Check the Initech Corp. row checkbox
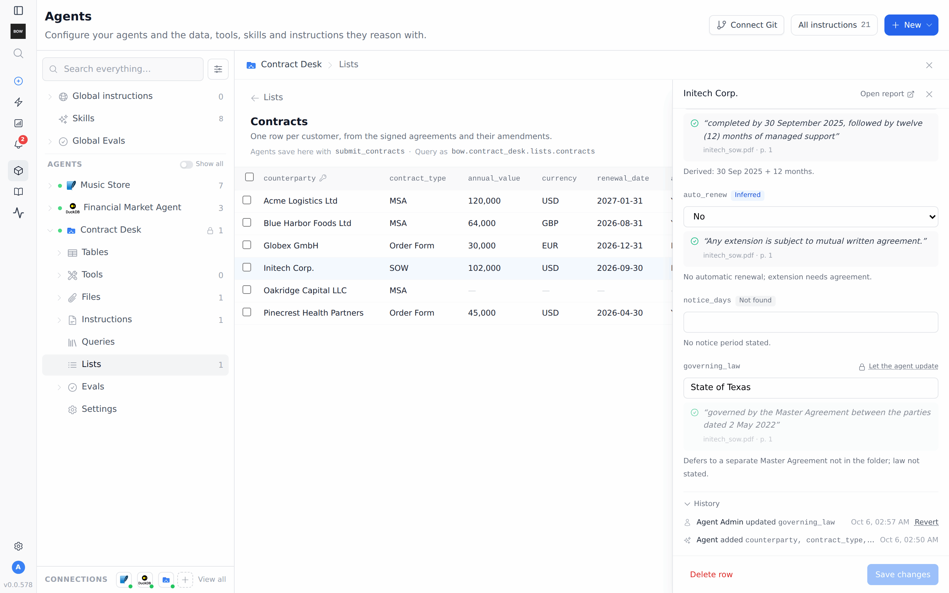Screen dimensions: 949x593 click(x=247, y=267)
